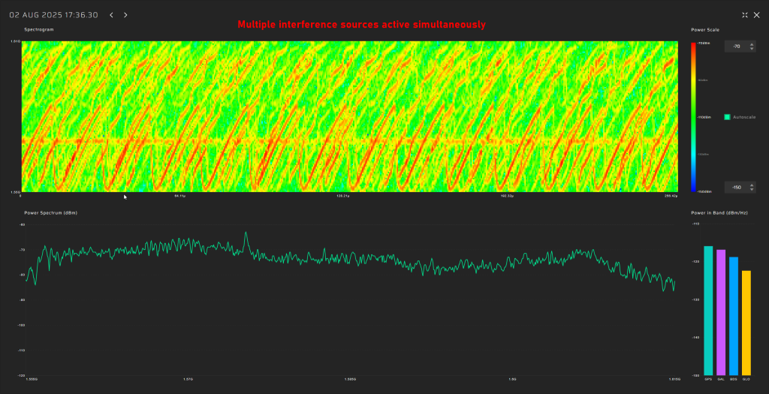
Task: Click the 02 AUG 2025 timestamp label
Action: pyautogui.click(x=53, y=15)
